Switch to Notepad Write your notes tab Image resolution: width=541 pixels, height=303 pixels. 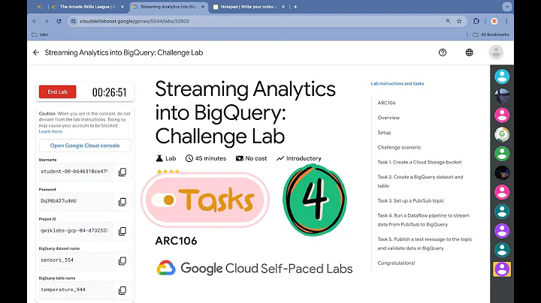point(249,7)
